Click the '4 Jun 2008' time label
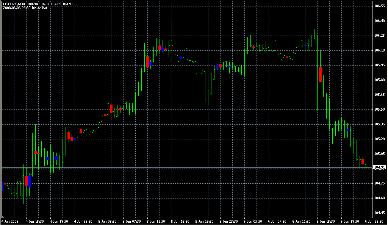388x225 pixels. 10,221
